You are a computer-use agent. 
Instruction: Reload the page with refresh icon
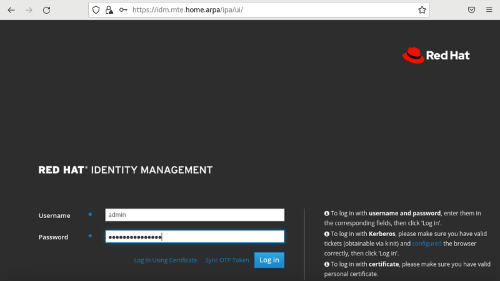(x=46, y=10)
